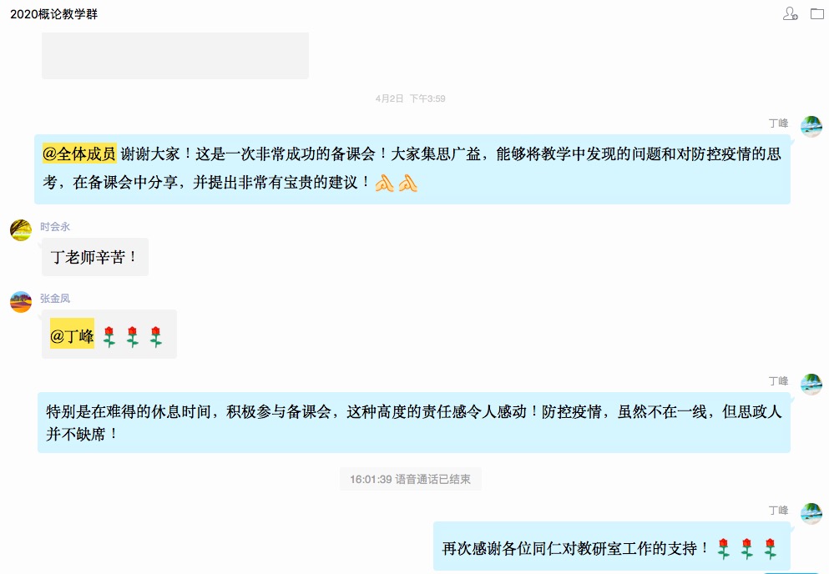Click 张金凤's avatar picture
This screenshot has width=829, height=574.
(21, 302)
